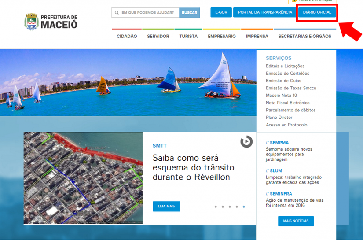Select the IMPRENSA menu item
Screen dimensions: 363x240
[257, 36]
